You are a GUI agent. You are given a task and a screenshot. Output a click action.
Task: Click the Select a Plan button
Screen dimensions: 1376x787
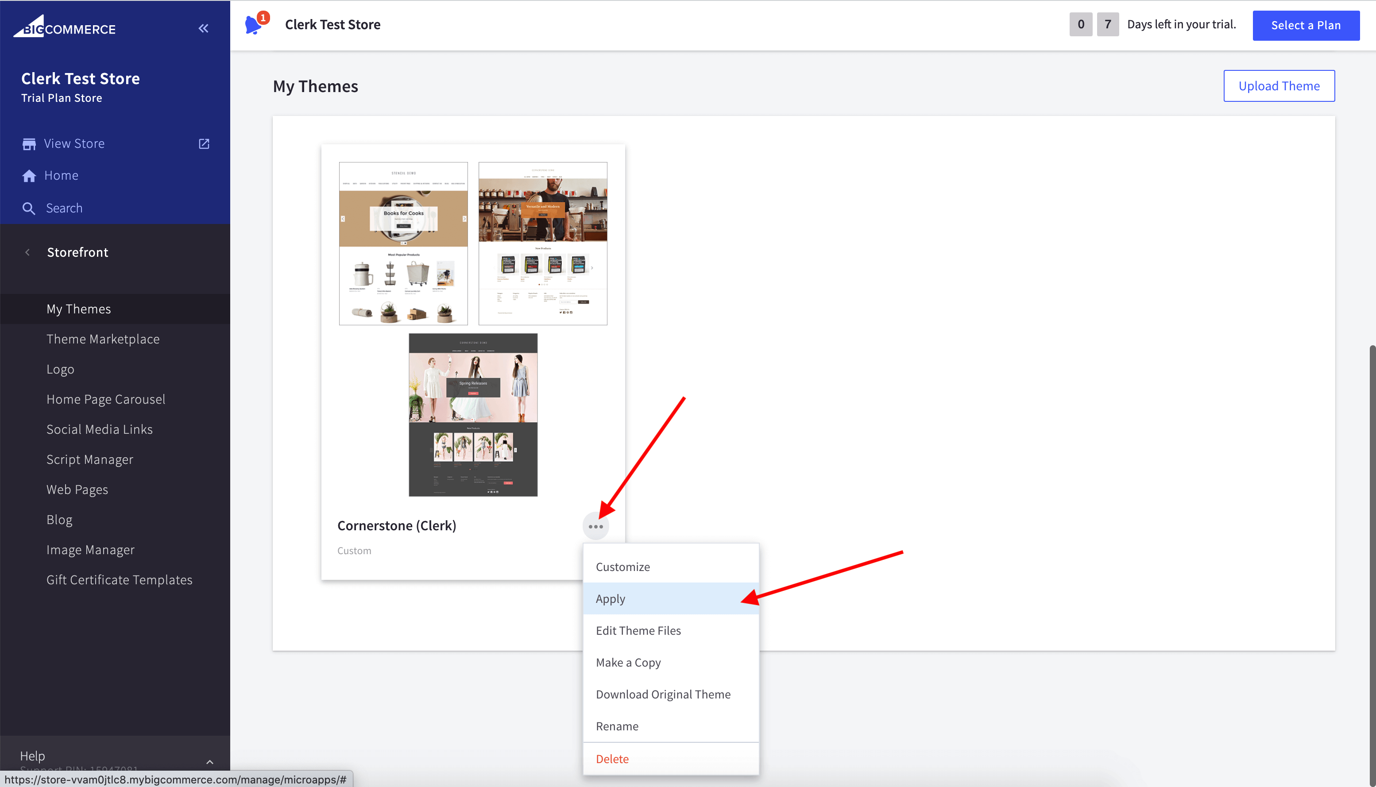(x=1305, y=25)
